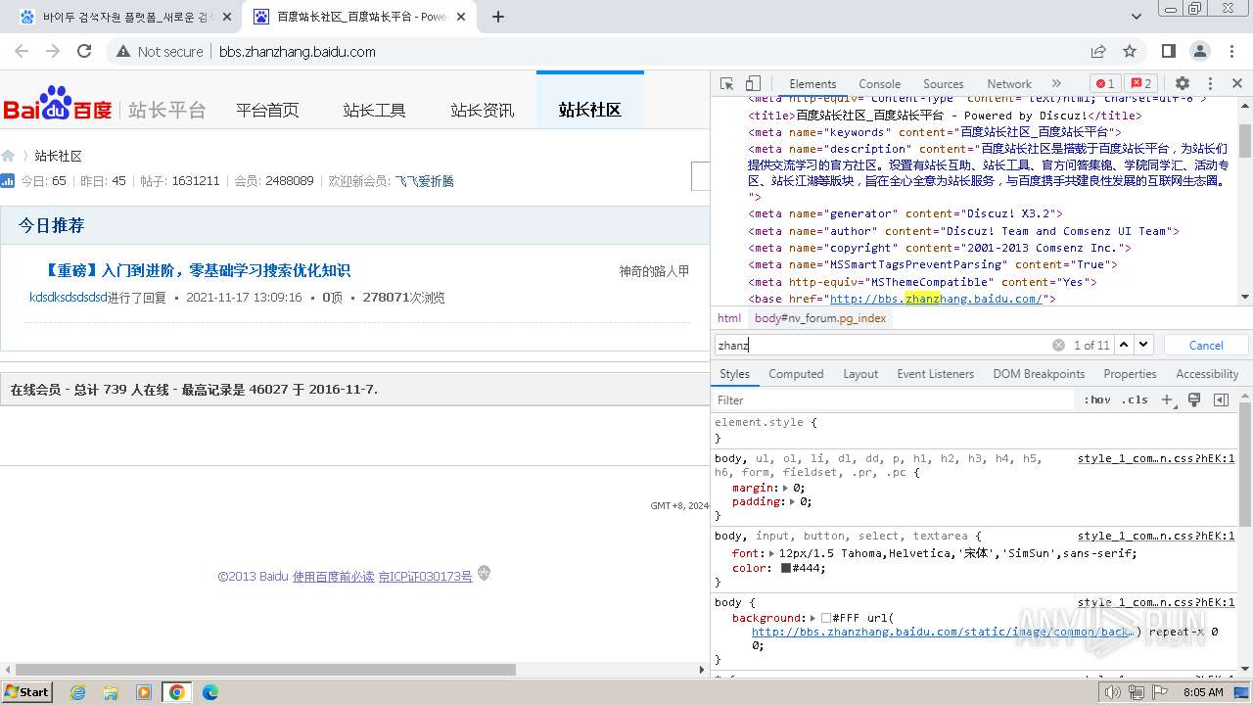This screenshot has height=705, width=1253.
Task: Open the new member 飞飞爱折腾 profile link
Action: [424, 181]
